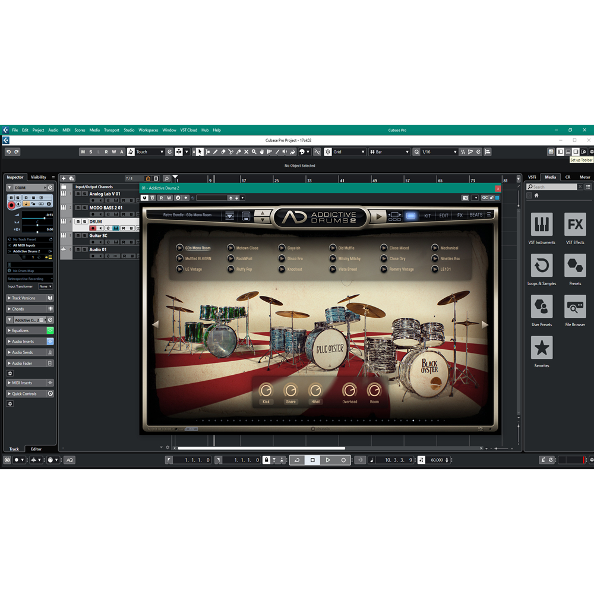Image resolution: width=594 pixels, height=594 pixels.
Task: Switch to the Editor tab
Action: (x=36, y=449)
